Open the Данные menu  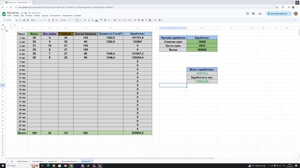45,15
